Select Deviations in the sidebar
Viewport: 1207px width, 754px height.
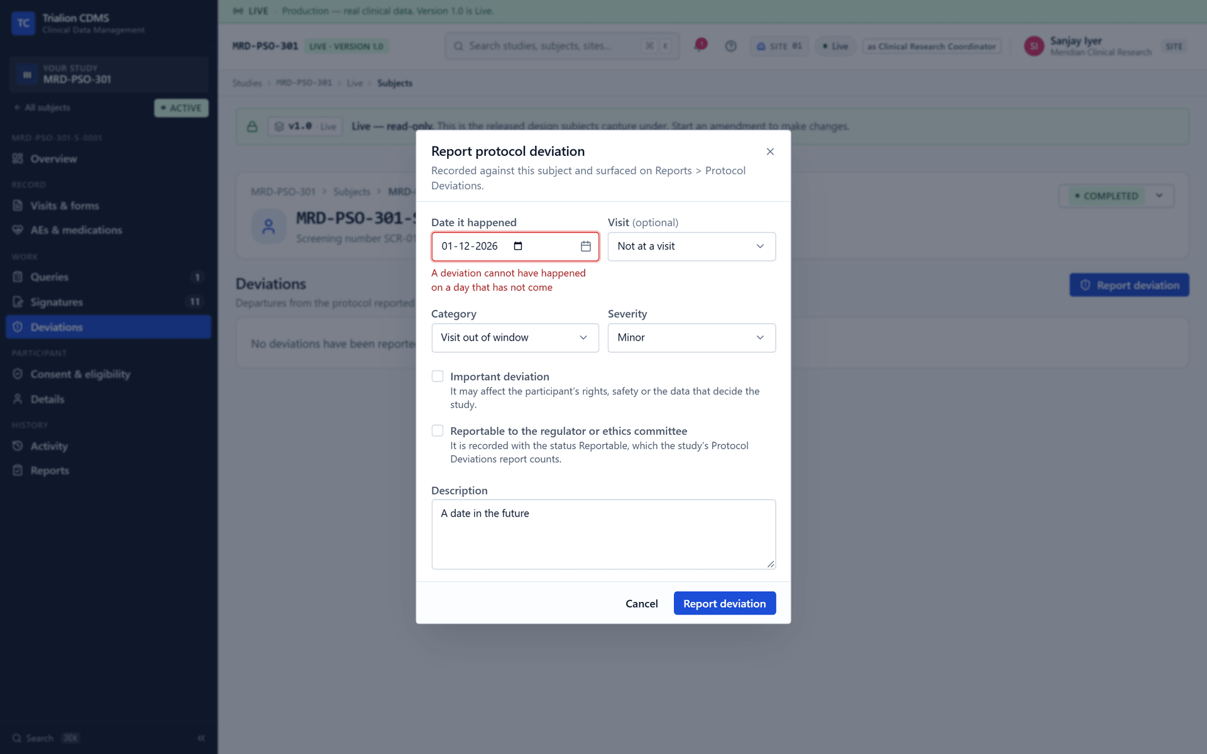coord(108,327)
